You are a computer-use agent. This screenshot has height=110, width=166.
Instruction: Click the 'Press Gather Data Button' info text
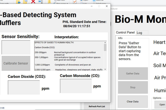[130, 51]
